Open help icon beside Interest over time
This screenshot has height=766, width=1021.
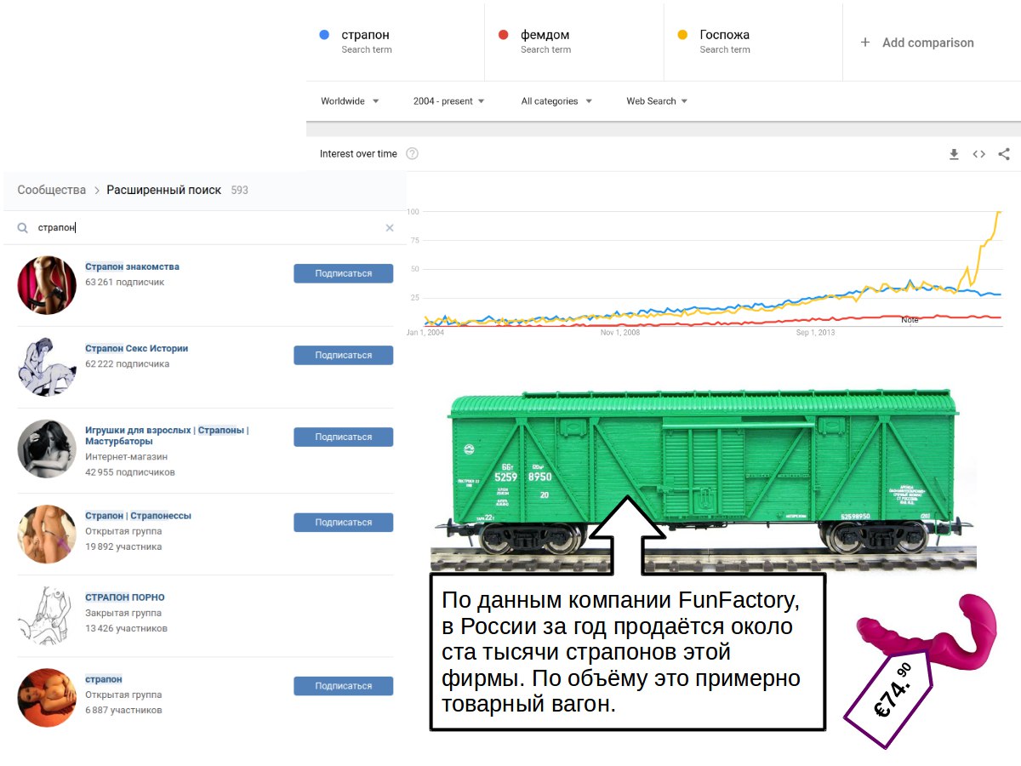(413, 154)
